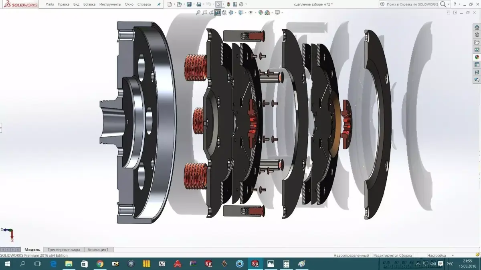Open the Вид menu
Screen dimensions: 481x270
pyautogui.click(x=76, y=4)
